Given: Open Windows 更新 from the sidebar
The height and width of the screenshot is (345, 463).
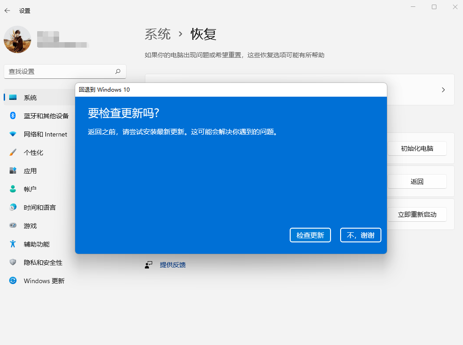Looking at the screenshot, I should point(13,281).
